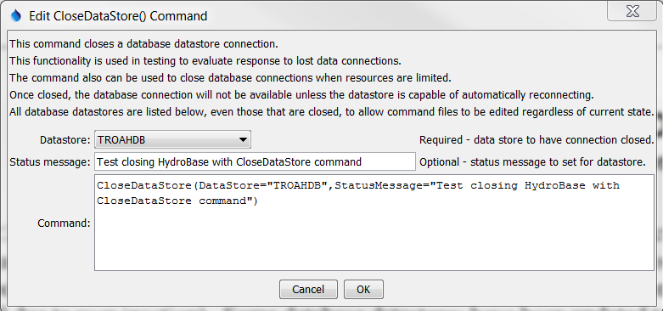663x311 pixels.
Task: Click the blue water drop application icon
Action: tap(15, 15)
